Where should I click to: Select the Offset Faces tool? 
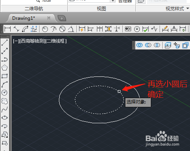click(185, 45)
